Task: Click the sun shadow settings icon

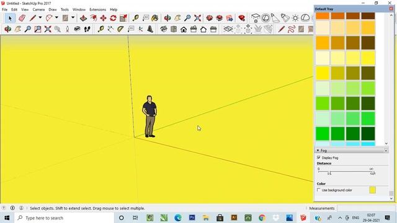Action: click(x=295, y=18)
